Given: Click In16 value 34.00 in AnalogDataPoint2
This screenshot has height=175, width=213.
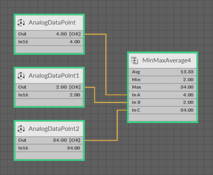Looking at the screenshot, I should (x=73, y=148).
